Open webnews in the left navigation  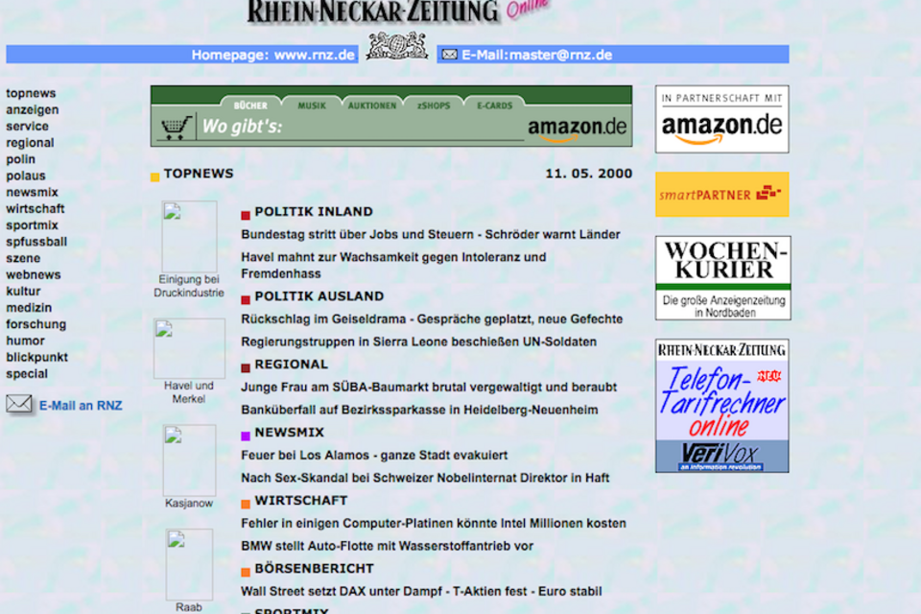pyautogui.click(x=33, y=274)
